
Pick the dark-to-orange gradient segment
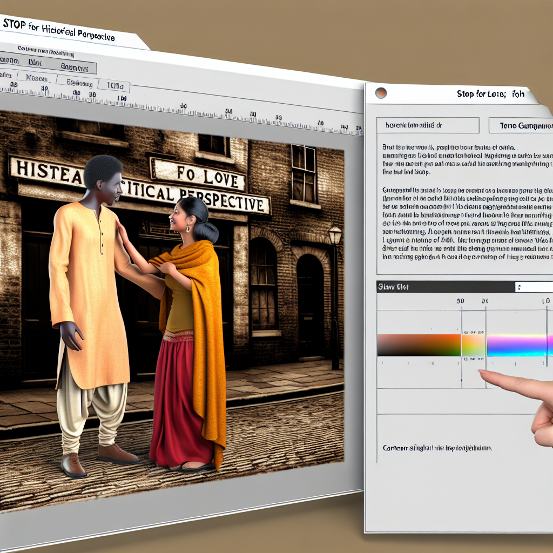[419, 345]
